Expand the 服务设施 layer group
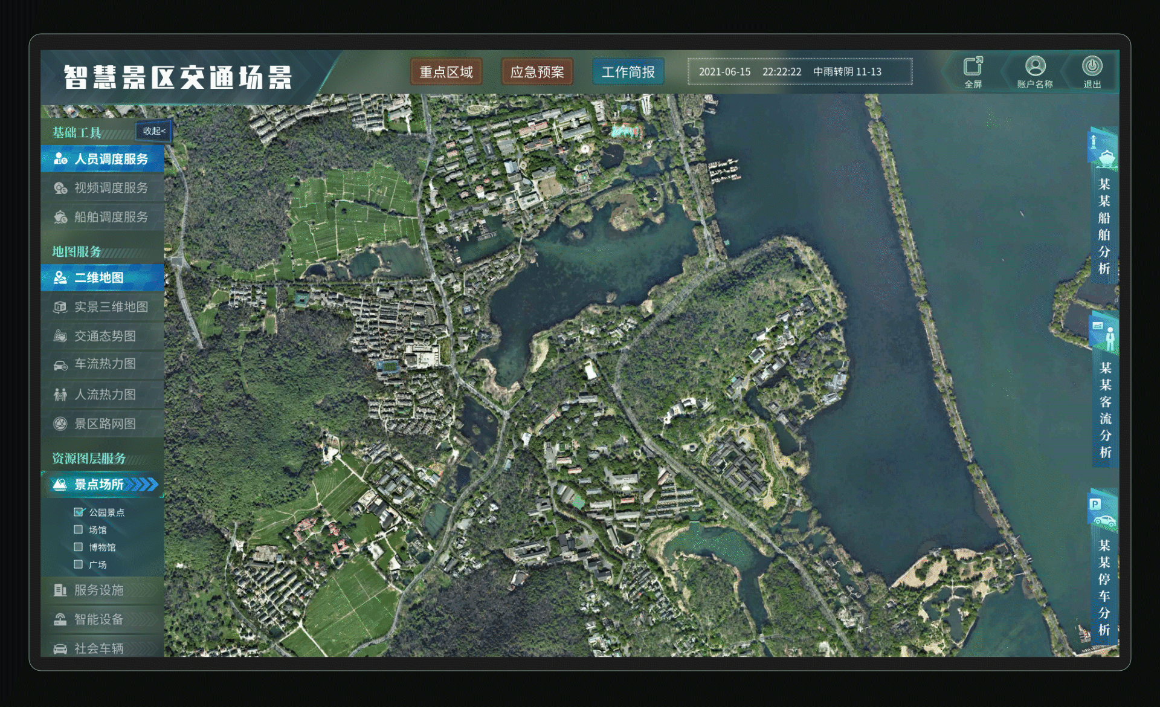The width and height of the screenshot is (1160, 707). [x=103, y=590]
